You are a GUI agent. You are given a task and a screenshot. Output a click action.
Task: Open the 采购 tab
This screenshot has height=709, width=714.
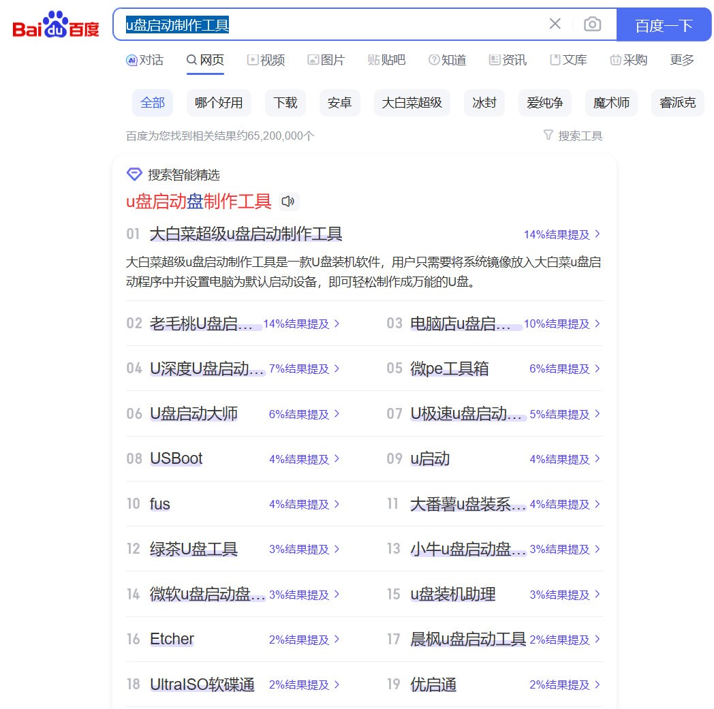click(629, 60)
